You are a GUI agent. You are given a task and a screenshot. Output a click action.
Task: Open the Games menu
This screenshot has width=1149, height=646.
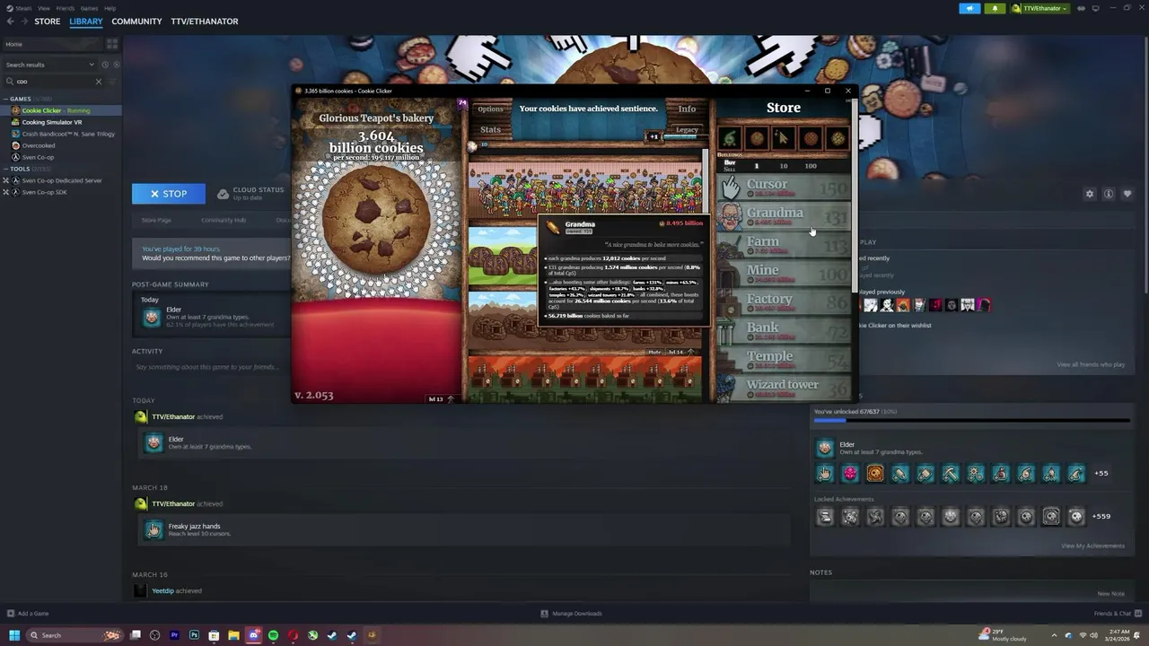click(89, 8)
